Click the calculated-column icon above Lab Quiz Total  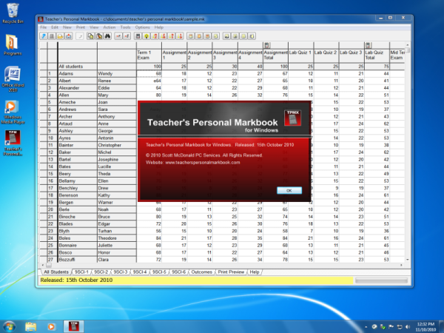click(368, 45)
